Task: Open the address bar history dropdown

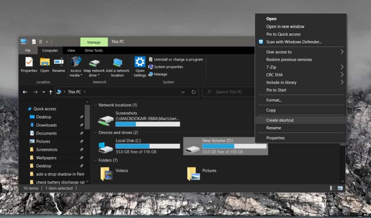Action: pyautogui.click(x=183, y=92)
